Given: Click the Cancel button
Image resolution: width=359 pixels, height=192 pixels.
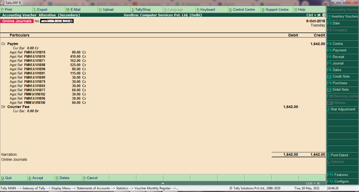Looking at the screenshot, I should (96, 178).
